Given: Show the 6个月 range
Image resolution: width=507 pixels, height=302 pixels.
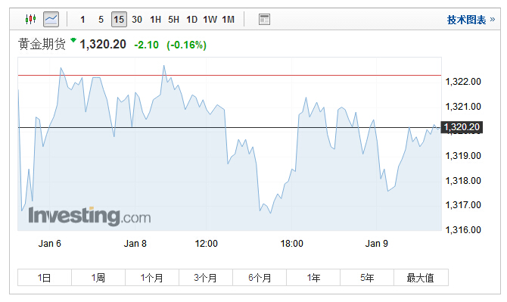Looking at the screenshot, I should pos(260,278).
